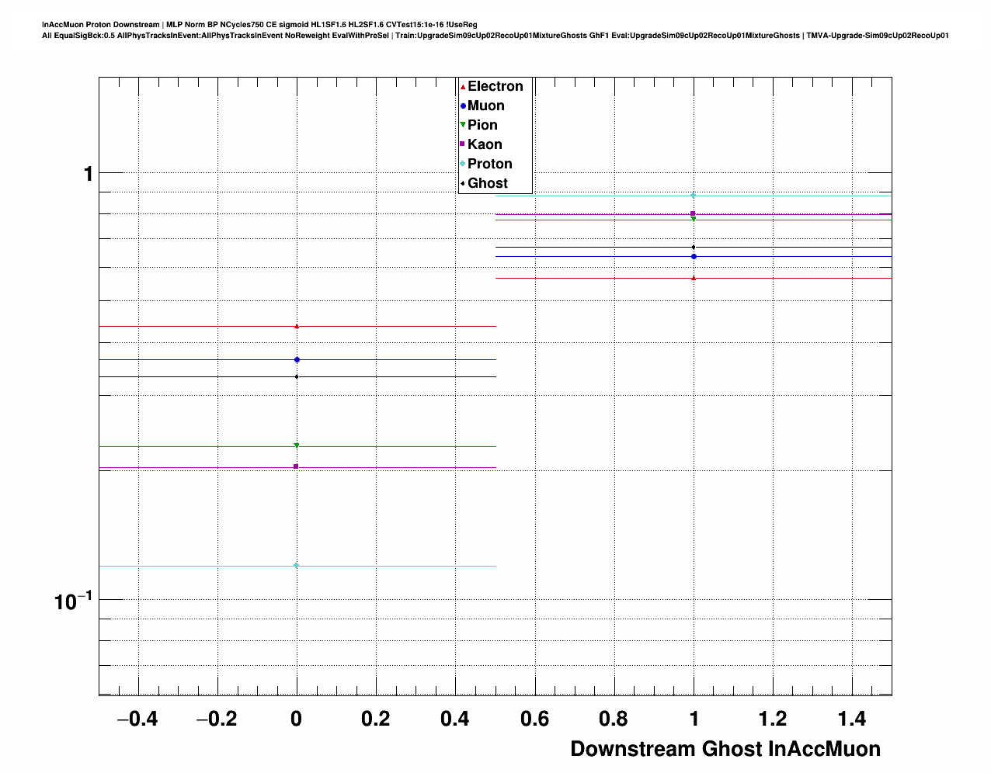Click the subtitle line starting 'All EqualSigBck:0.5'
This screenshot has width=991, height=773.
click(495, 36)
